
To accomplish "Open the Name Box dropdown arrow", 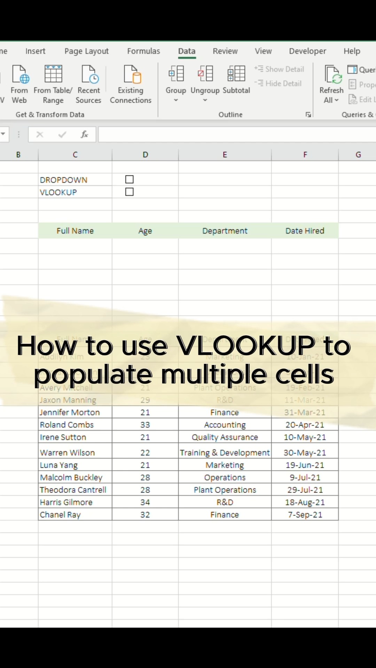I will (x=3, y=134).
